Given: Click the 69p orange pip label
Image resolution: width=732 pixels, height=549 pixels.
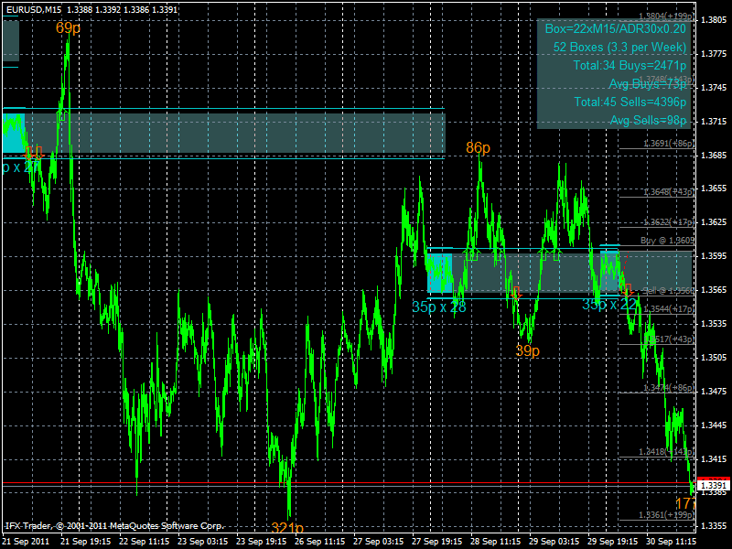Looking at the screenshot, I should click(x=67, y=28).
